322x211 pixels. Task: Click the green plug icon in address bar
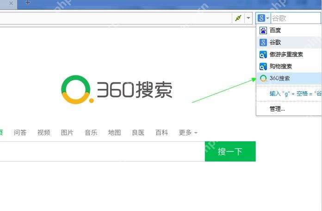(x=238, y=18)
